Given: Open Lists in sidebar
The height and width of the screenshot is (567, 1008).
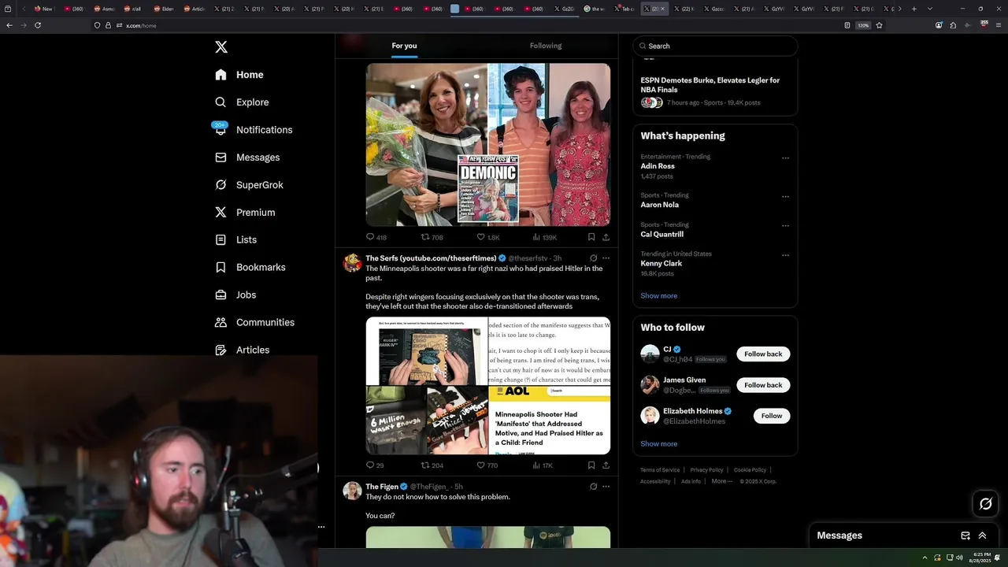Looking at the screenshot, I should (x=235, y=240).
